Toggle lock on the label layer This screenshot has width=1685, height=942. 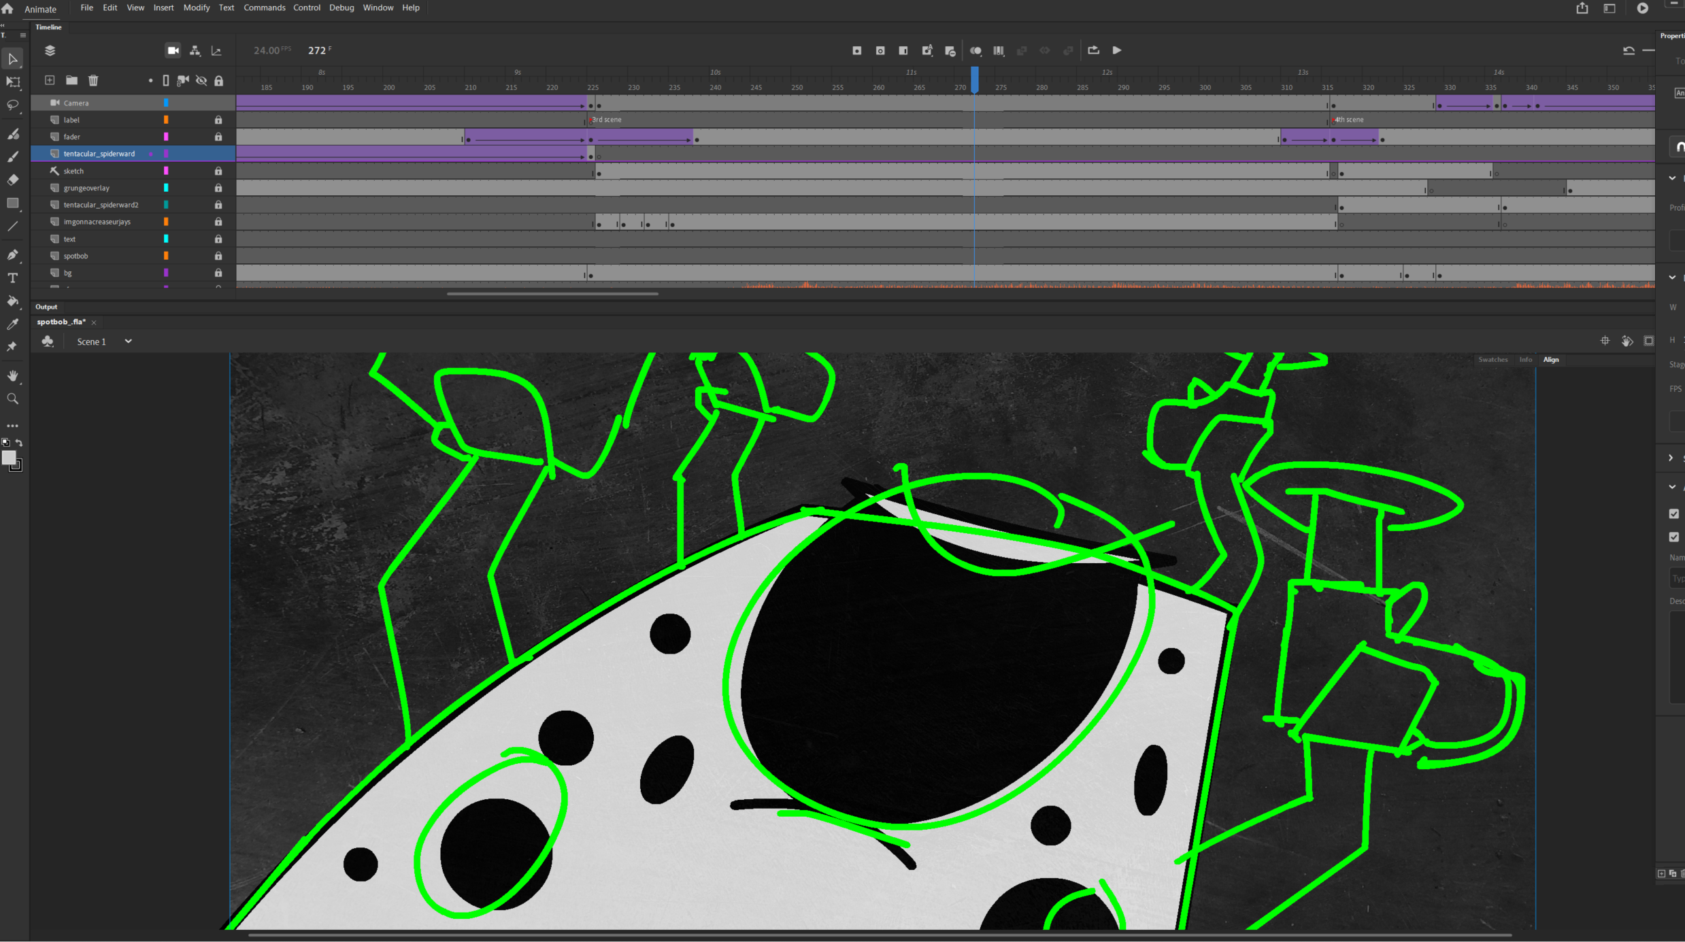[218, 120]
